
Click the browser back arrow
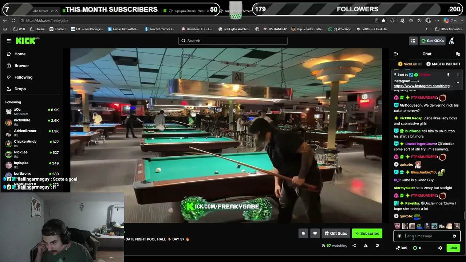pyautogui.click(x=5, y=20)
